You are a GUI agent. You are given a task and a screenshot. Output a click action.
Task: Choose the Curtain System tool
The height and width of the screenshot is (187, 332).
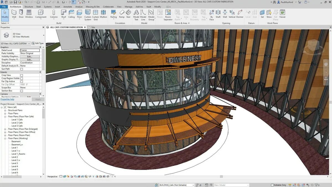(x=88, y=15)
